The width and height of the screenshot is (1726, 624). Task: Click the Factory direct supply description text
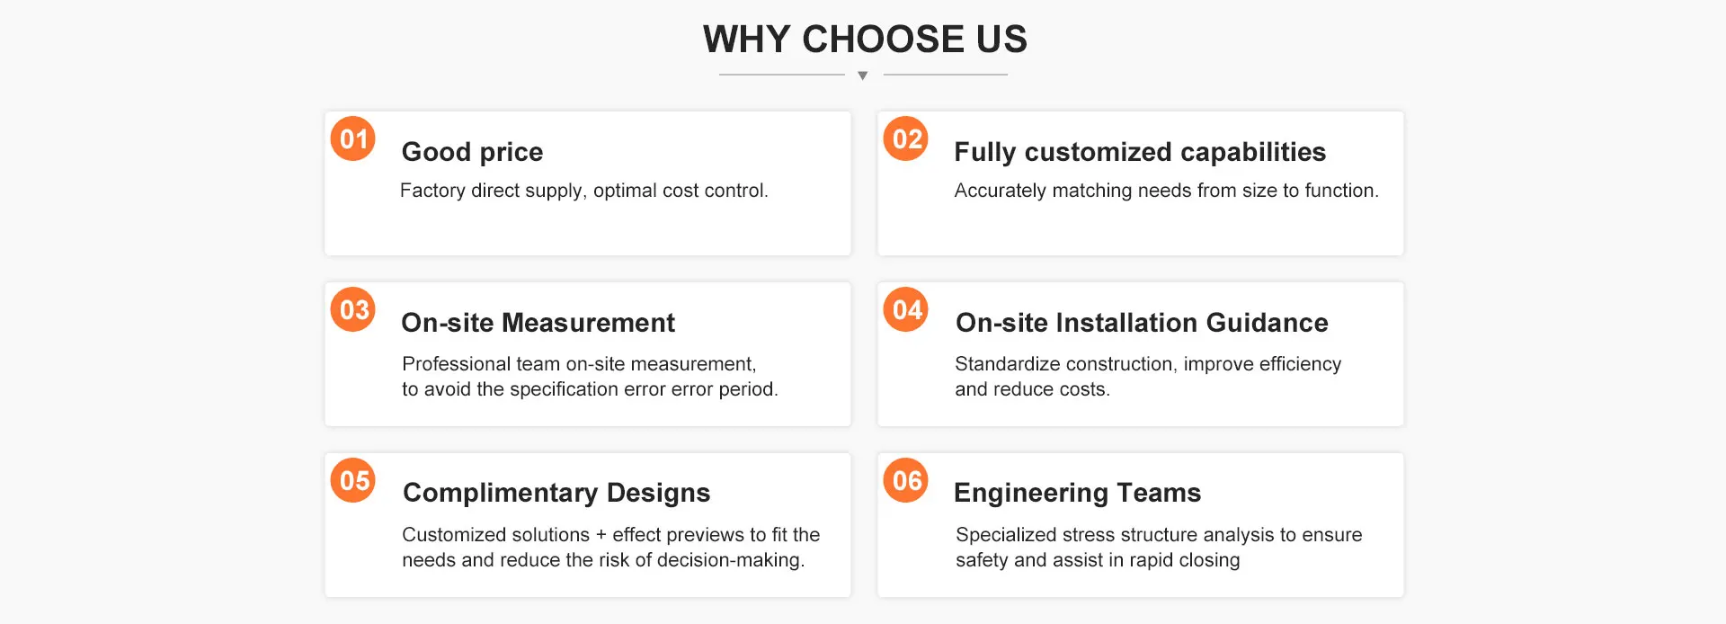(584, 191)
